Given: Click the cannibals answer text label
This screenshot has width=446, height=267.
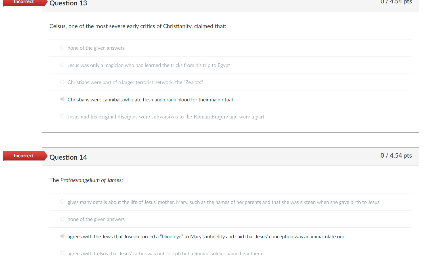Looking at the screenshot, I should click(x=150, y=100).
